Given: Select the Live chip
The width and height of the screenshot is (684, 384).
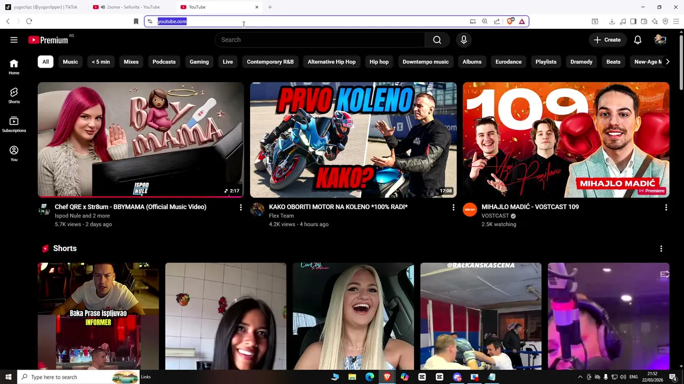Looking at the screenshot, I should pyautogui.click(x=228, y=62).
